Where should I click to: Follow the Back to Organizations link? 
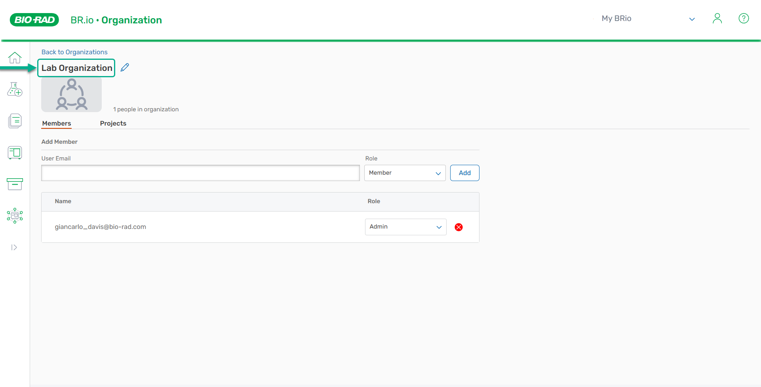pos(74,52)
